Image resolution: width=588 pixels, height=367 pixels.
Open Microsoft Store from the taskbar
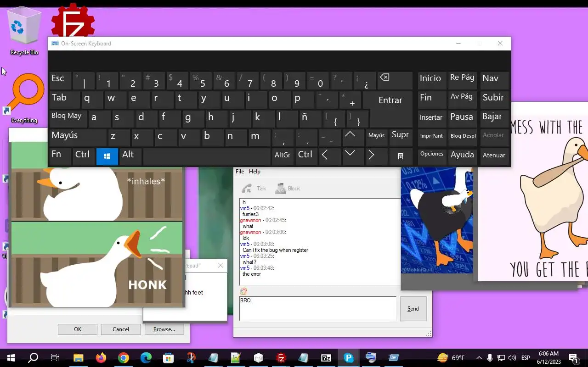tap(168, 358)
